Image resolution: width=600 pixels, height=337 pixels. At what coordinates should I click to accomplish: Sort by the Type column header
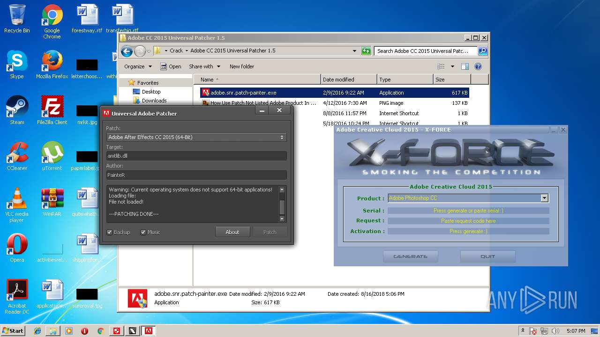pyautogui.click(x=405, y=80)
